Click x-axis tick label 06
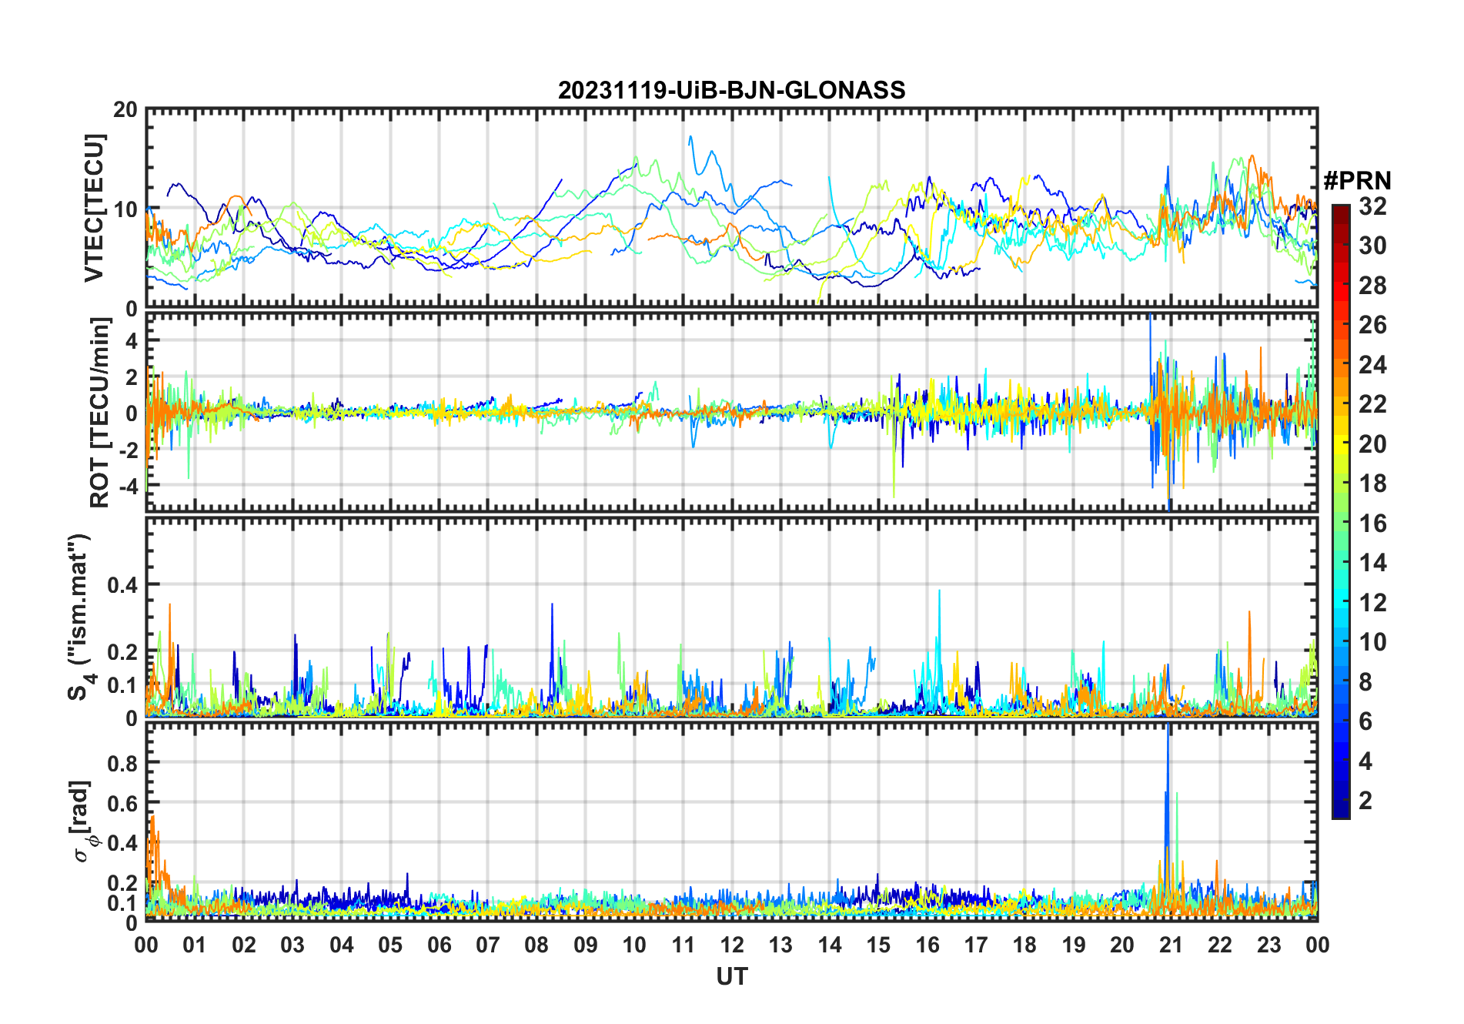Screen dimensions: 1464x1024 tap(439, 945)
